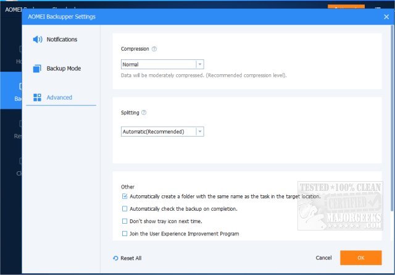Image resolution: width=395 pixels, height=275 pixels.
Task: Click the Normal compression combo box field
Action: tap(162, 64)
